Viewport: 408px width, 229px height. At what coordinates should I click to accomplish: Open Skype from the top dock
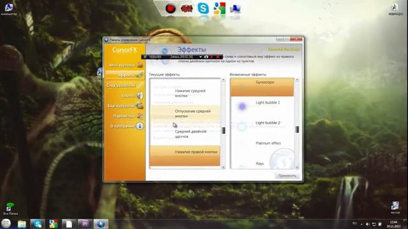tap(203, 8)
